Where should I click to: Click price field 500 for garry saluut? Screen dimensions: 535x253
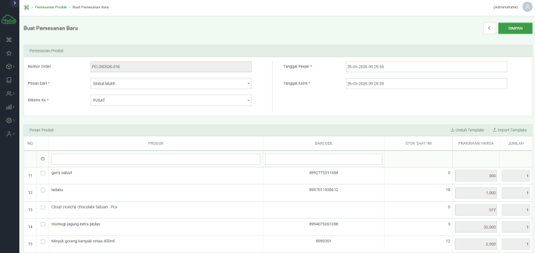pos(476,176)
